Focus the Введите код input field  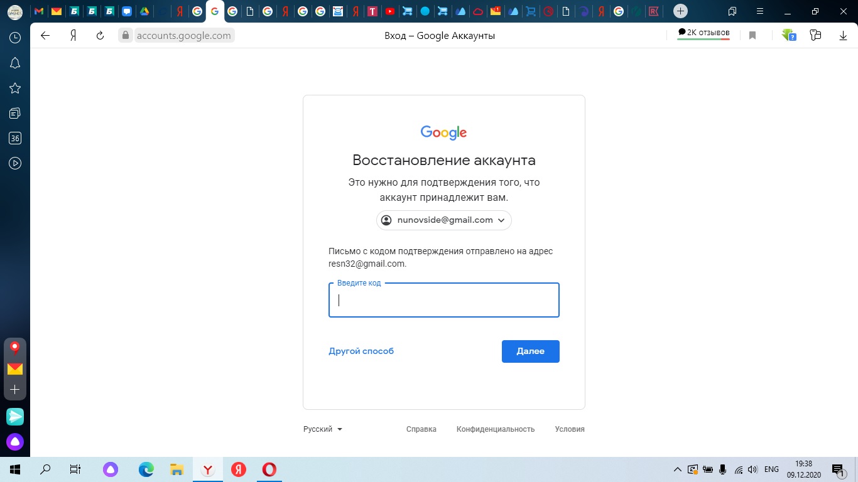[444, 300]
